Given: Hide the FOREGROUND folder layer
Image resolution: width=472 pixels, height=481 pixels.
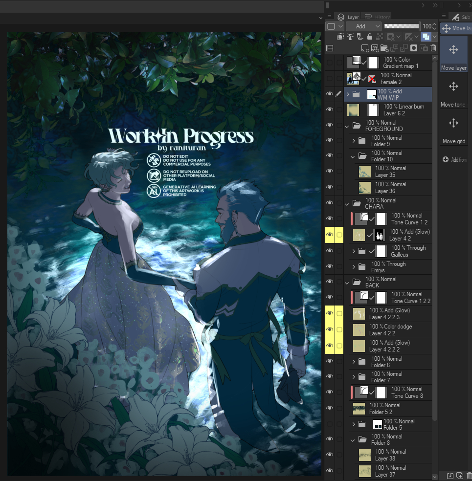Looking at the screenshot, I should pos(330,126).
